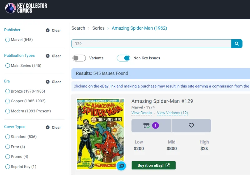The image size is (250, 175).
Task: Click the Marvel · 1974 subtitle
Action: click(143, 107)
